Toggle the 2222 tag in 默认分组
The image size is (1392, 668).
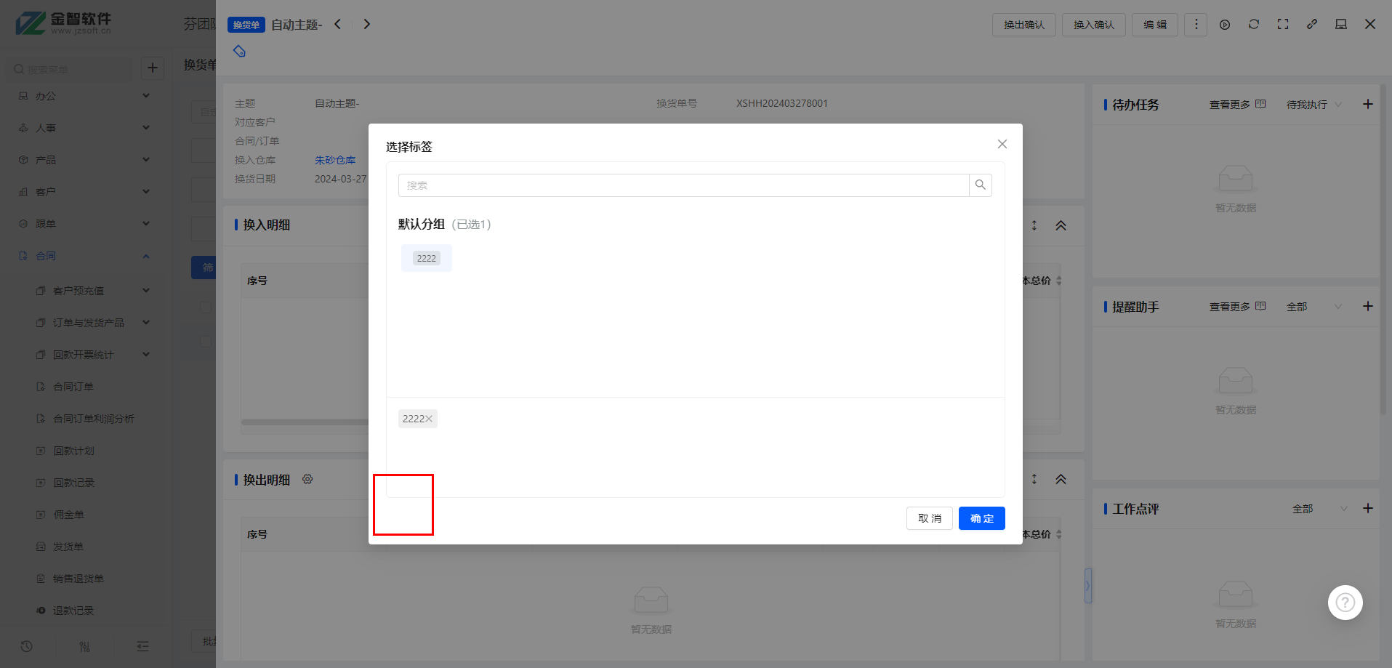tap(427, 258)
